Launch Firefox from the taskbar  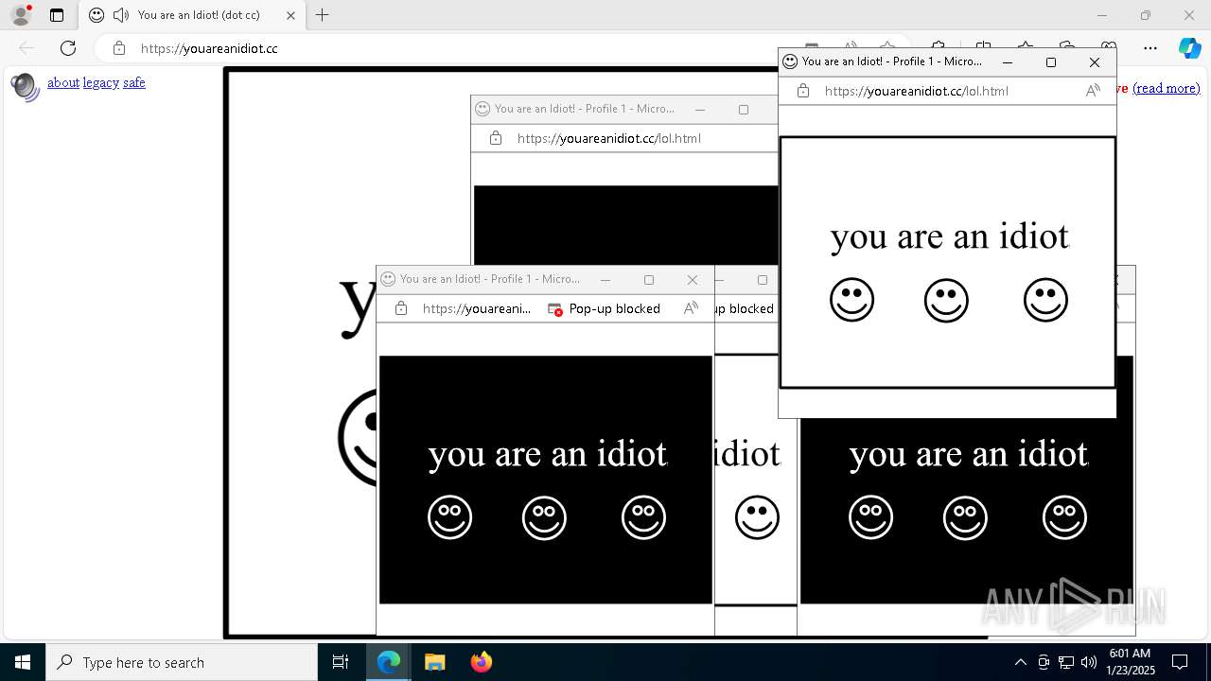point(481,662)
